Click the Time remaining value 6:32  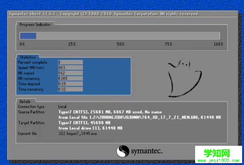(70, 89)
